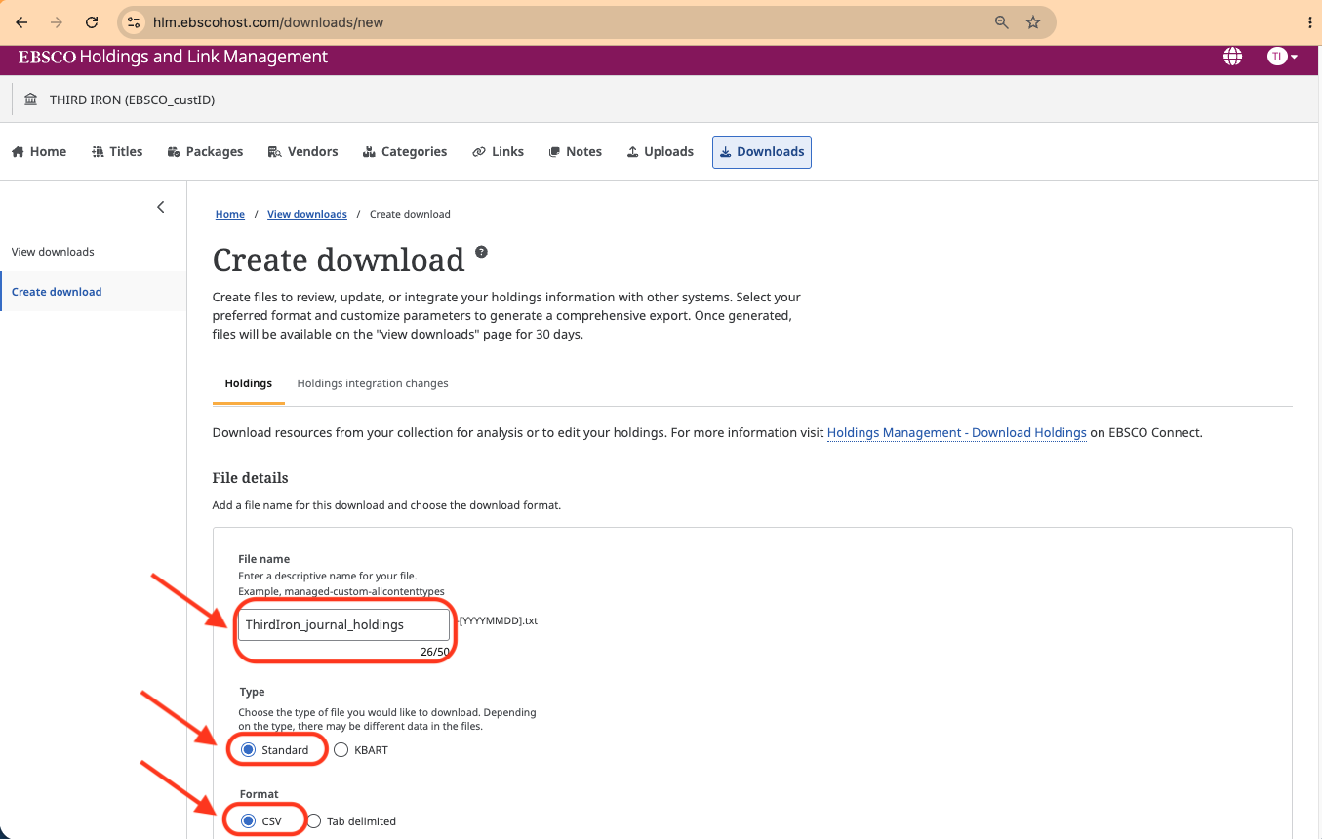Viewport: 1322px width, 839px height.
Task: Bookmark this page with the star icon
Action: coord(1033,22)
